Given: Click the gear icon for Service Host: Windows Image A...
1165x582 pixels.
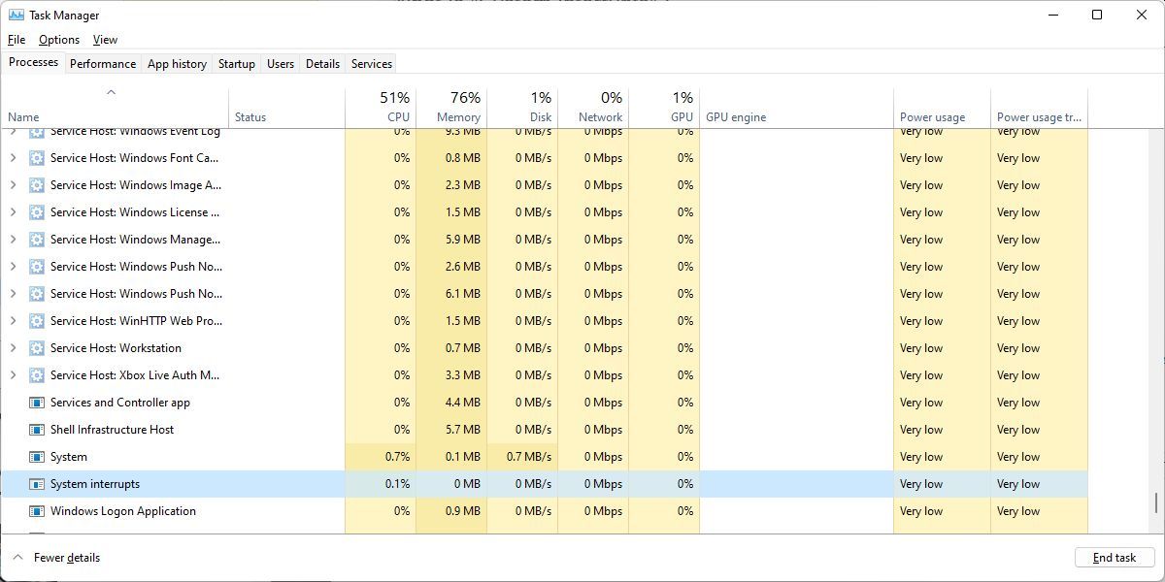Looking at the screenshot, I should pos(37,185).
